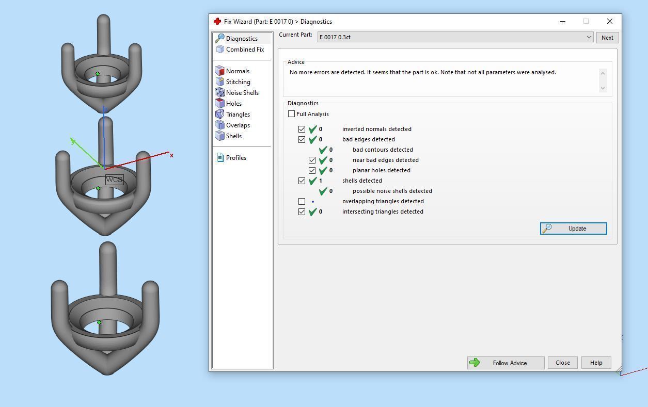This screenshot has width=648, height=407.
Task: Click the green arrow on Follow Advice
Action: pos(475,363)
